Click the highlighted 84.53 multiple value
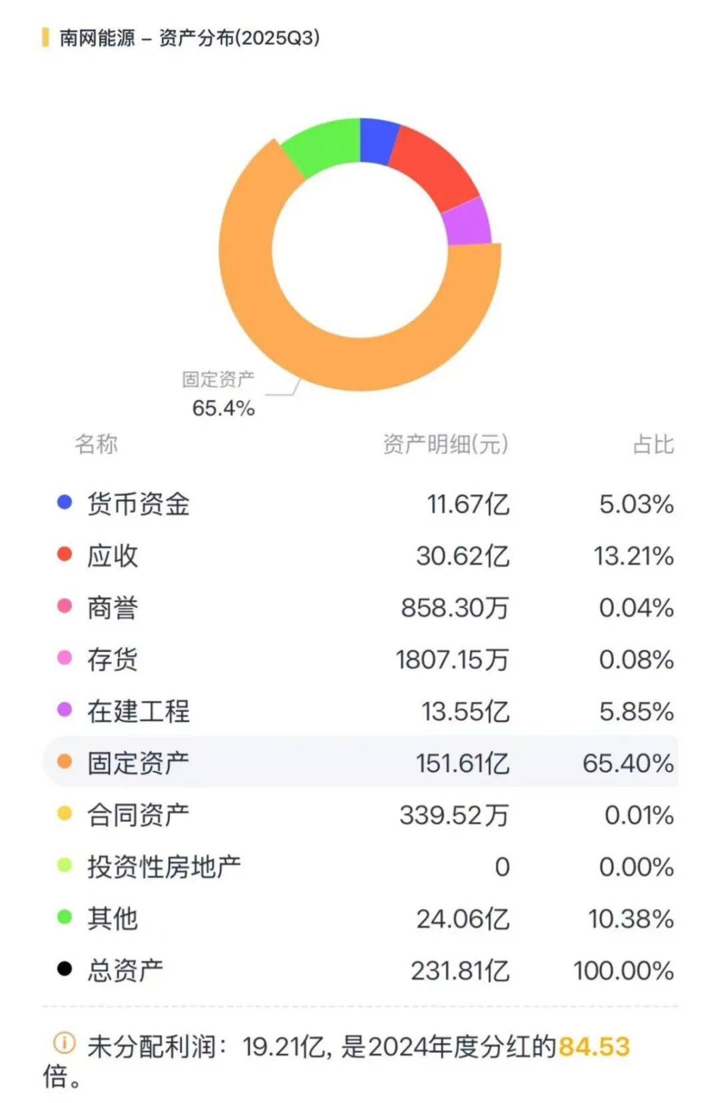720x1103 pixels. point(593,1046)
